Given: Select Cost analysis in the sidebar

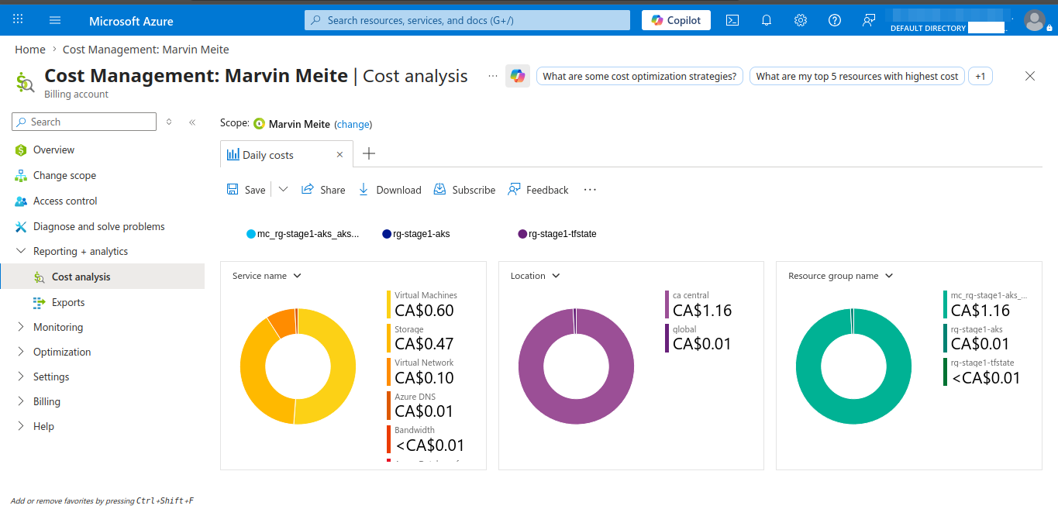Looking at the screenshot, I should tap(102, 277).
